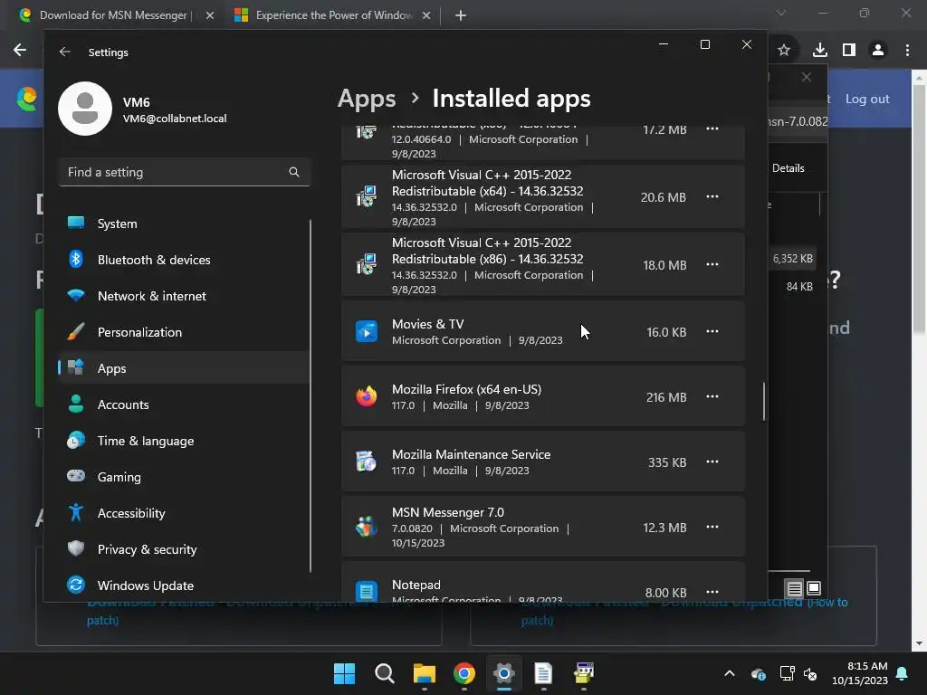Click the Time & language clock icon
The height and width of the screenshot is (695, 927).
coord(76,440)
